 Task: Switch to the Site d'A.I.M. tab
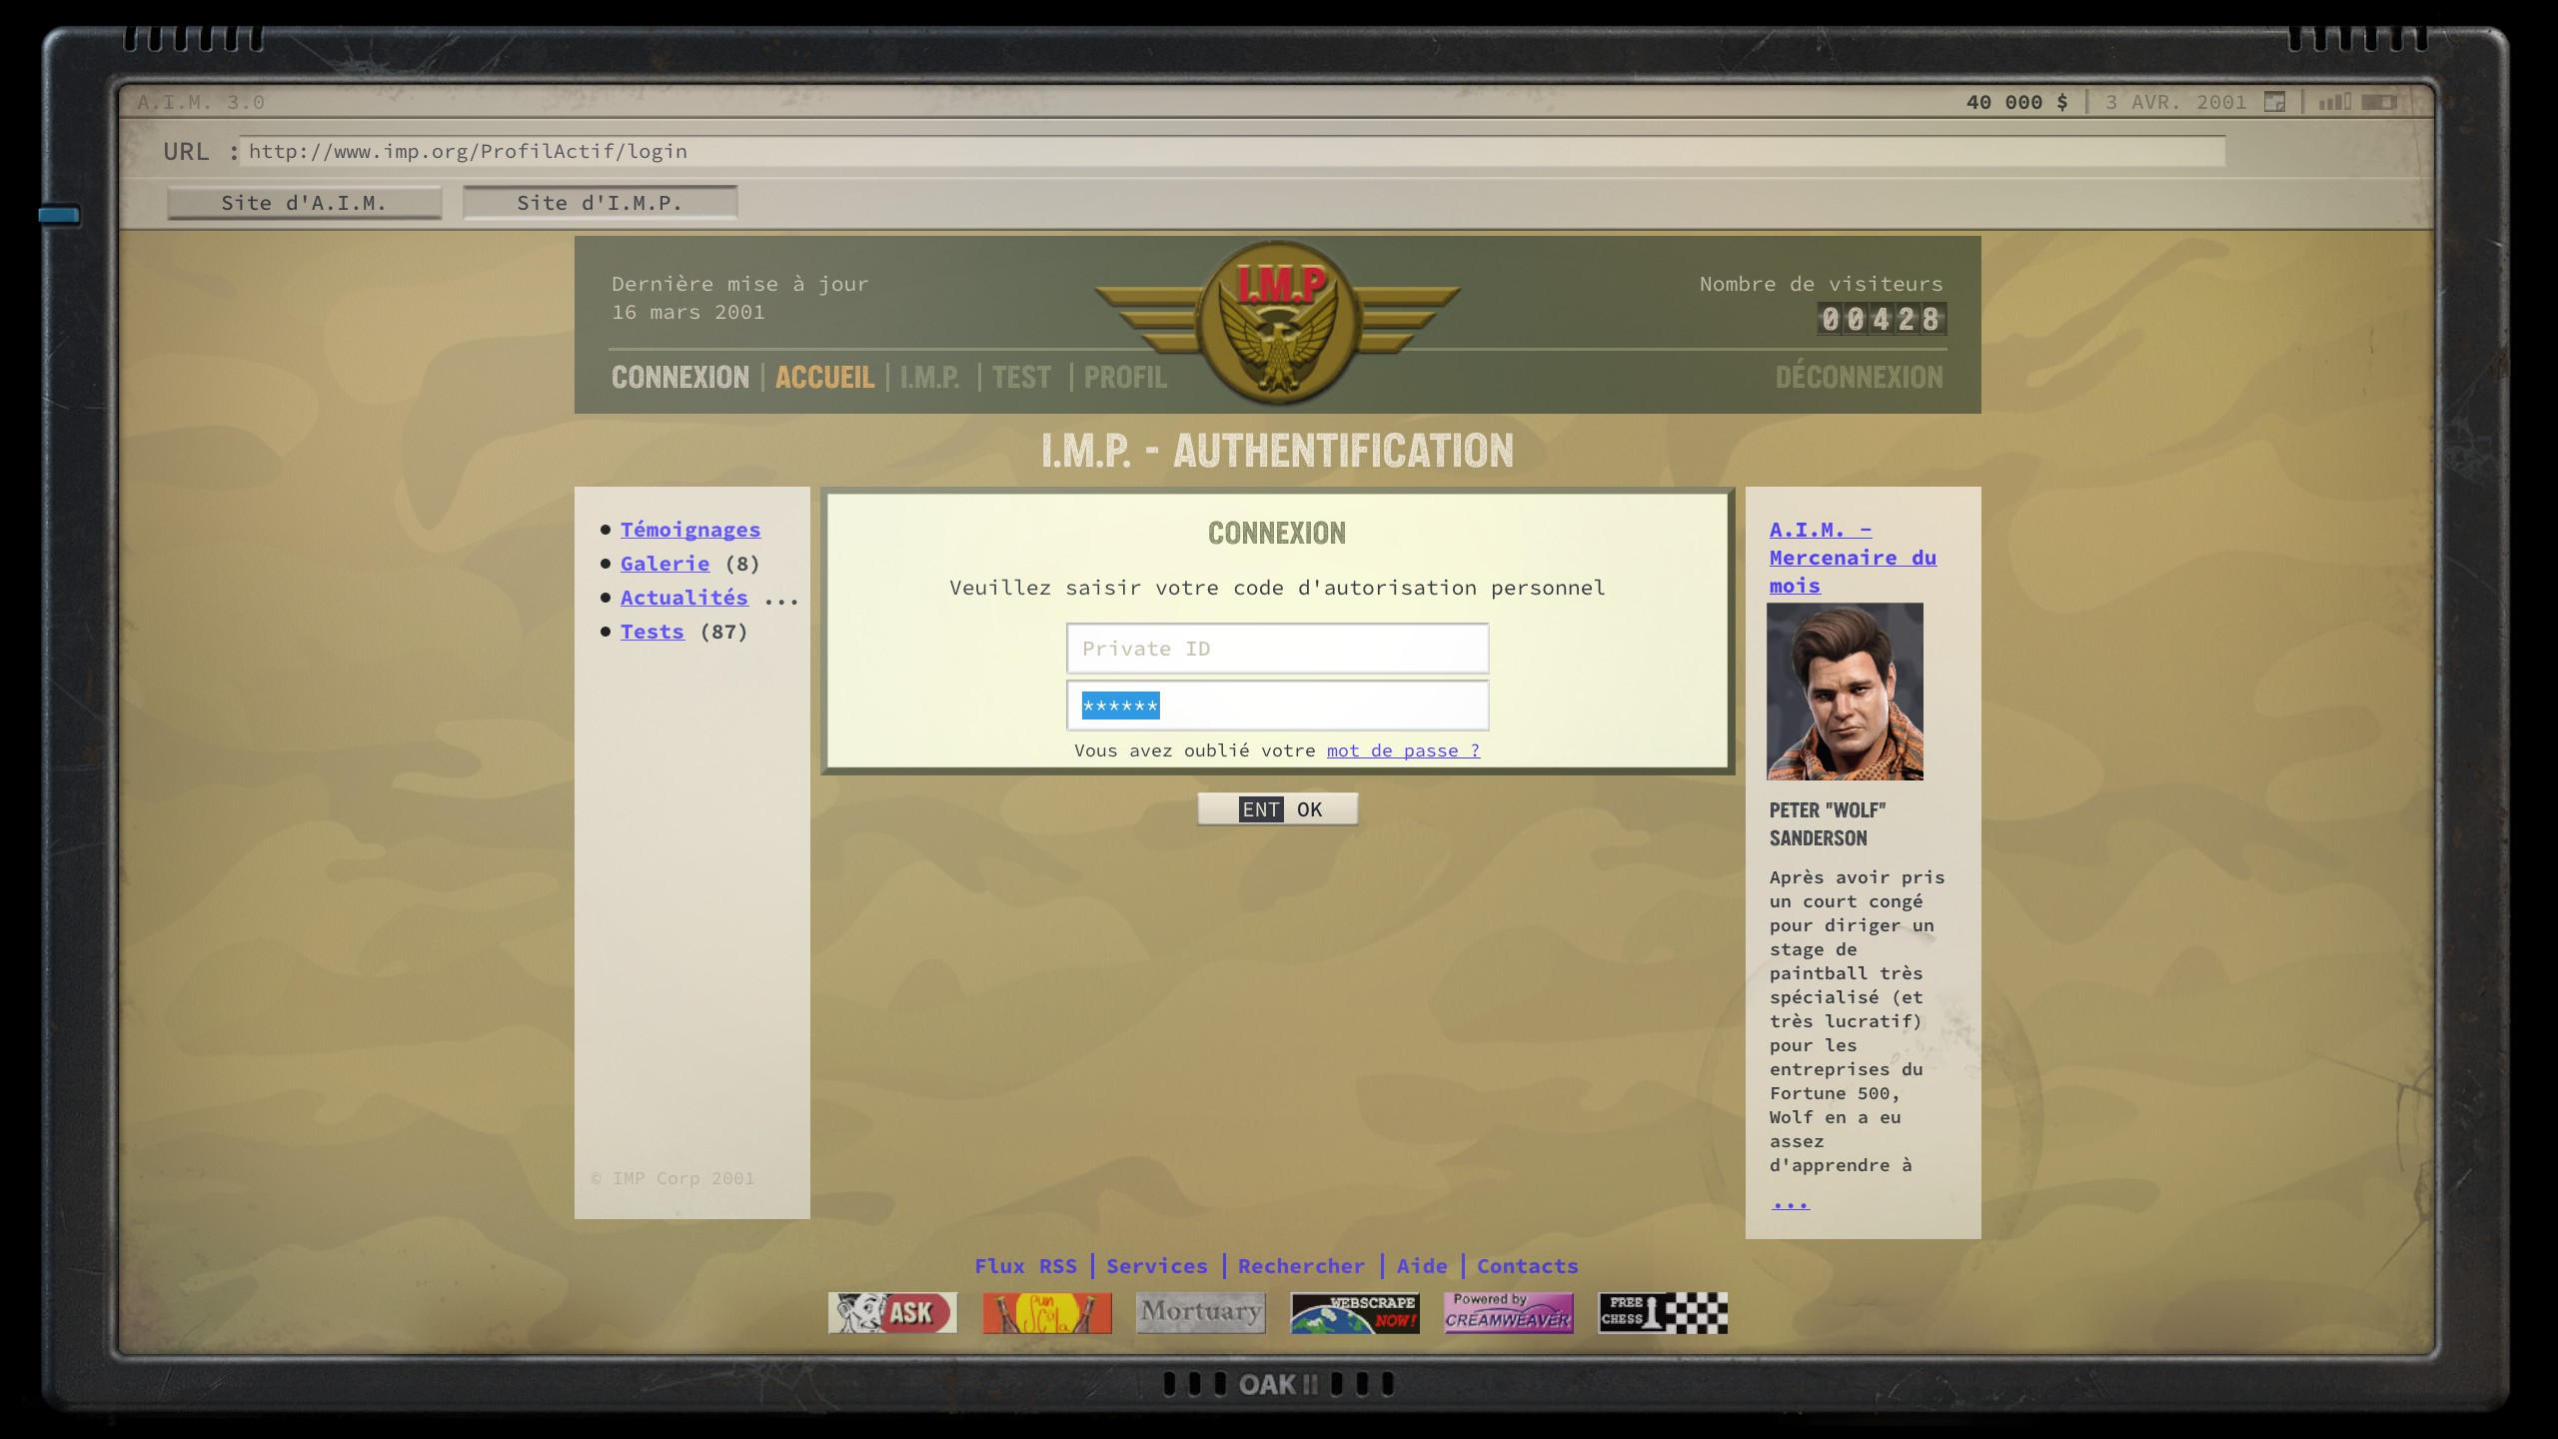[x=304, y=203]
